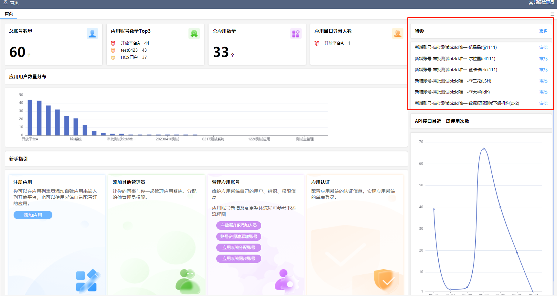Click 更多 in the 待办 panel
The width and height of the screenshot is (557, 296).
pyautogui.click(x=543, y=31)
